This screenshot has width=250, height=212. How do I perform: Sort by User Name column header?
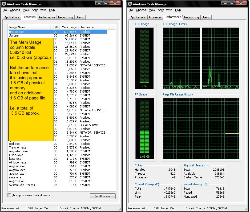tap(92, 27)
